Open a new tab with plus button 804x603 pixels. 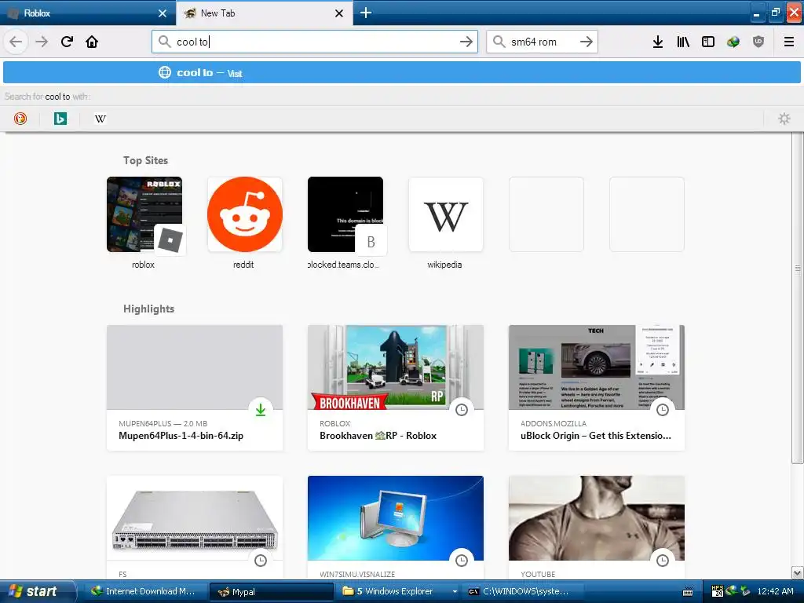[366, 13]
